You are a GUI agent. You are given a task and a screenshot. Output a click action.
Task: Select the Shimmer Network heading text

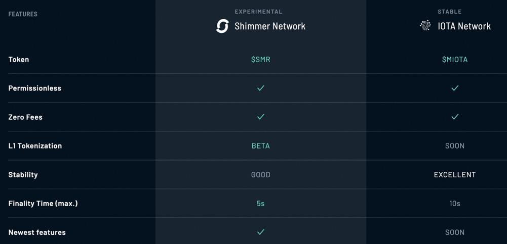click(x=270, y=26)
